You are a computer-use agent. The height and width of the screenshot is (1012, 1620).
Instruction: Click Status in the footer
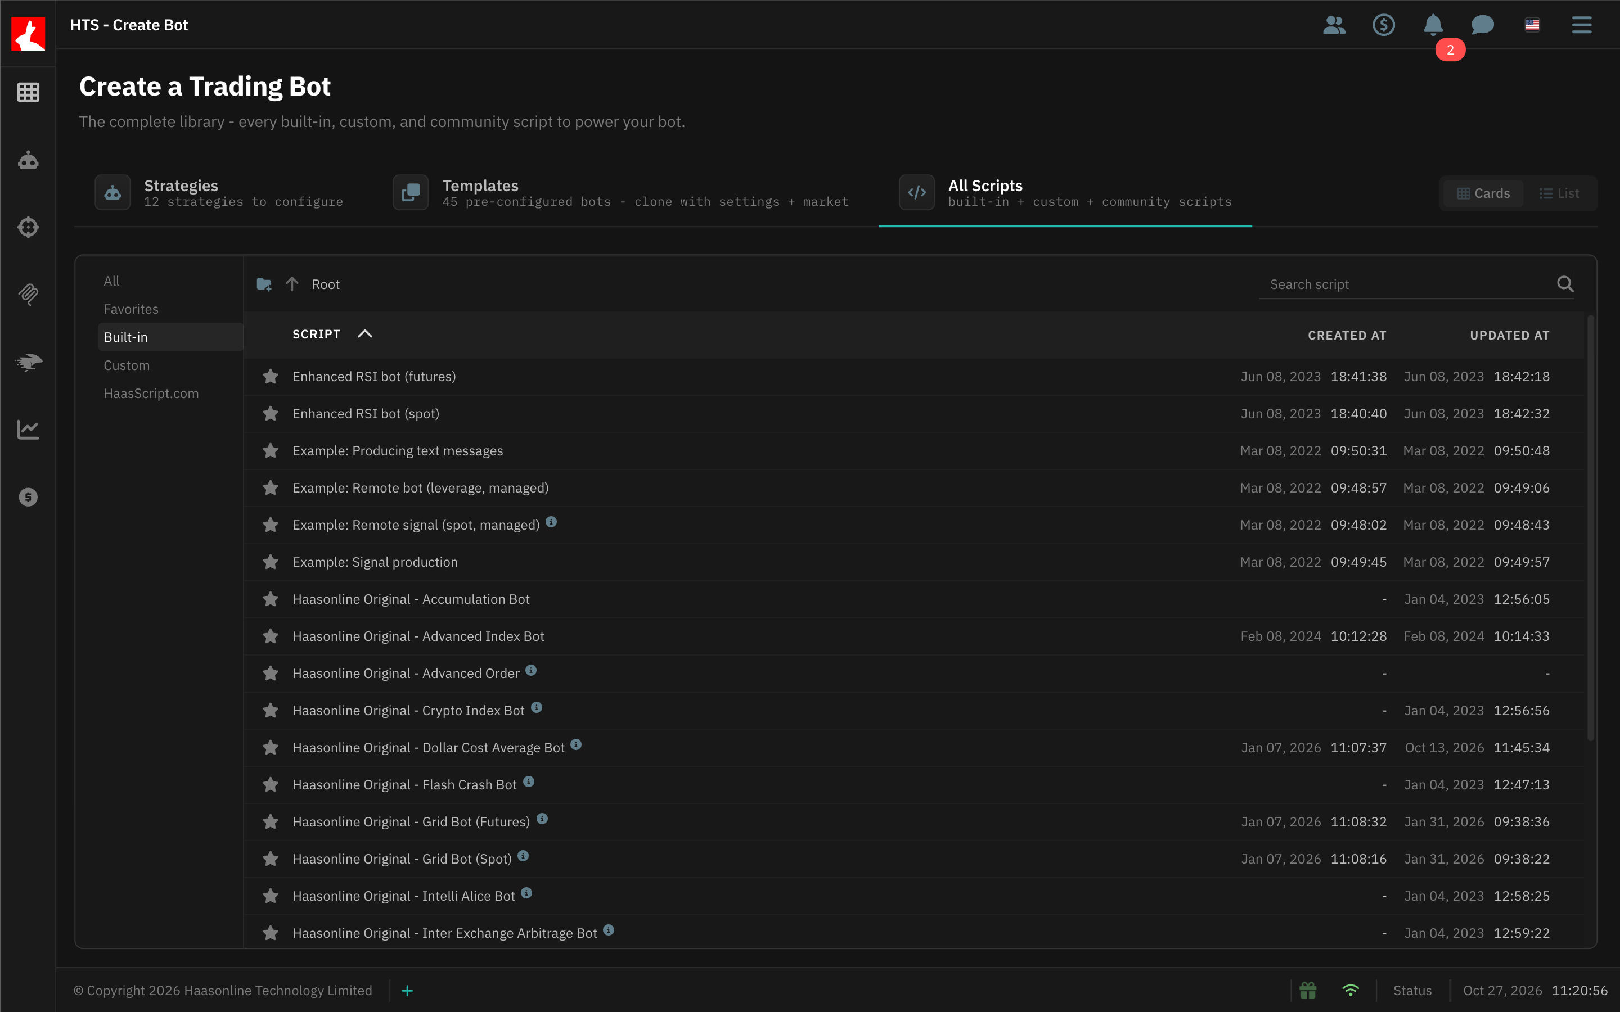coord(1412,991)
